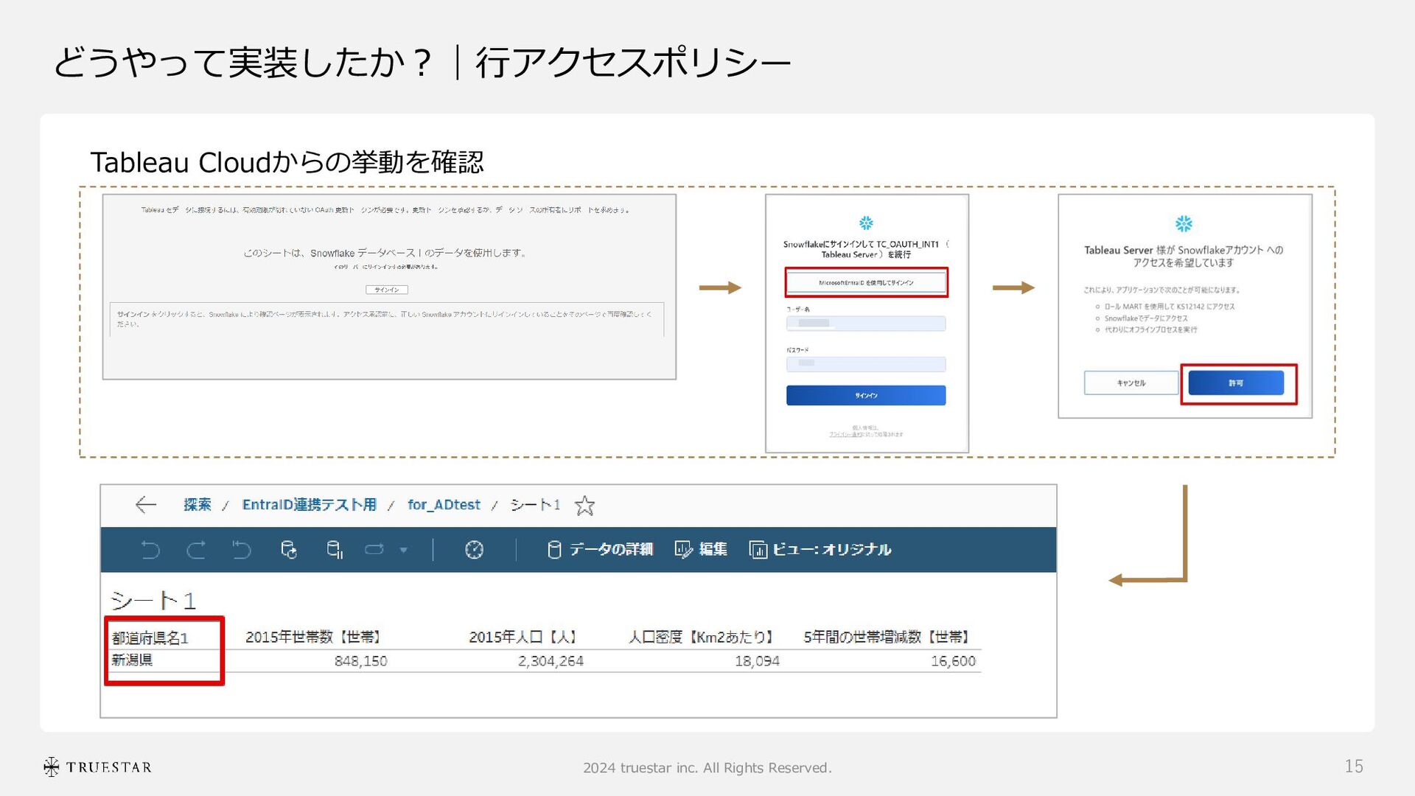Open データの詳細 in the toolbar
Screen dimensions: 1415x796
[x=600, y=550]
